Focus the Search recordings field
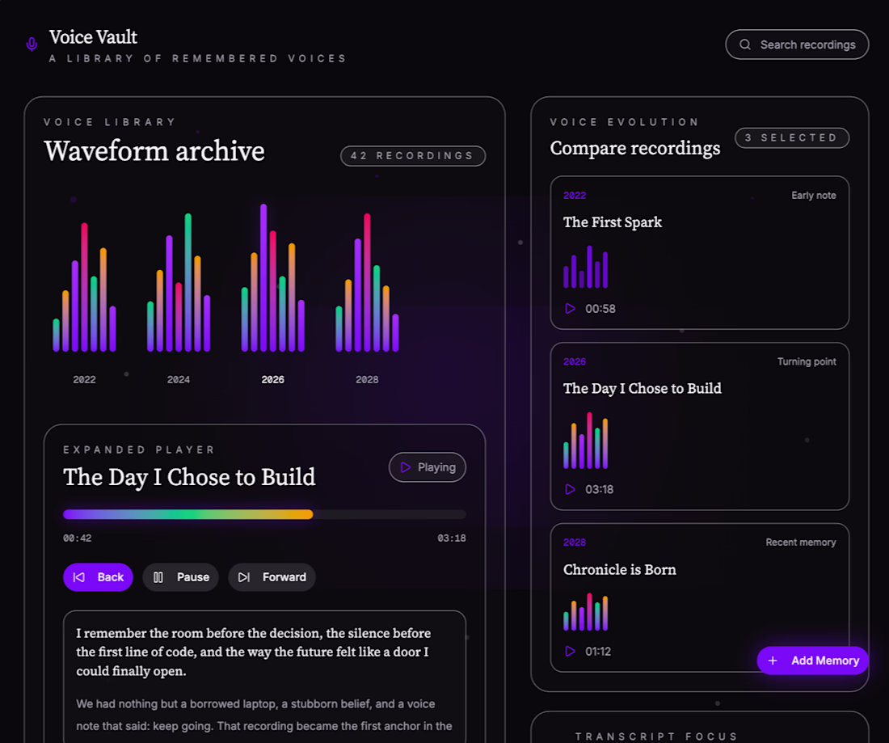 (797, 44)
